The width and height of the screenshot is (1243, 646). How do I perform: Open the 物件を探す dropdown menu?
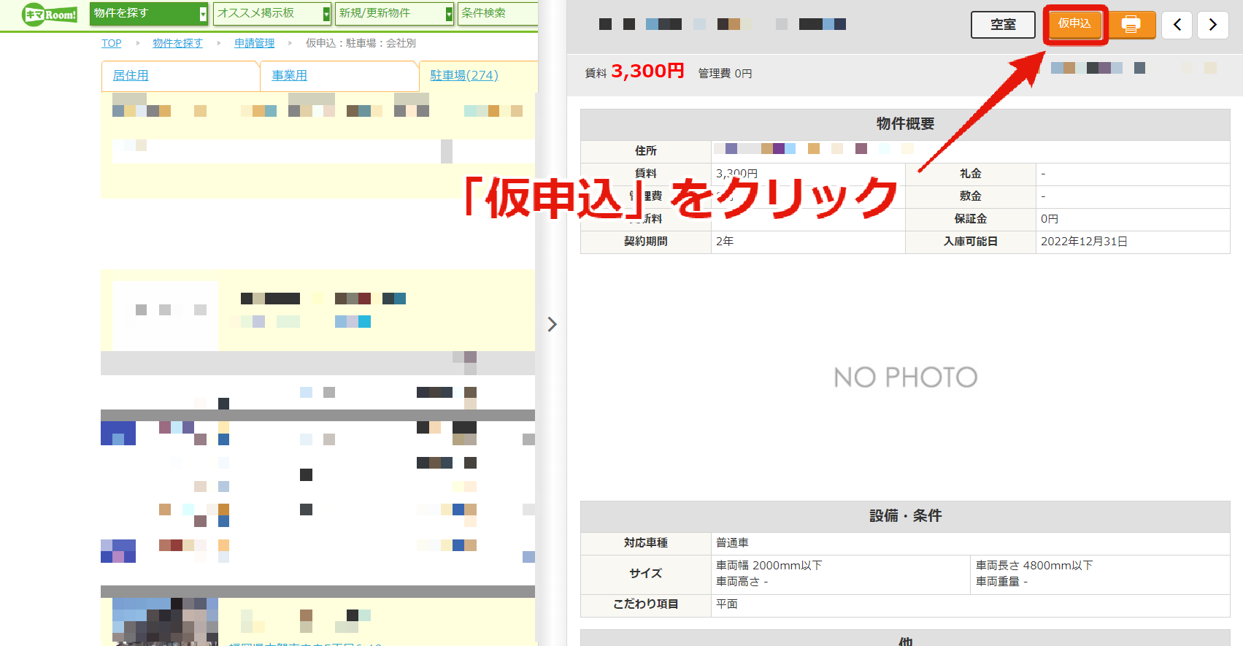149,13
